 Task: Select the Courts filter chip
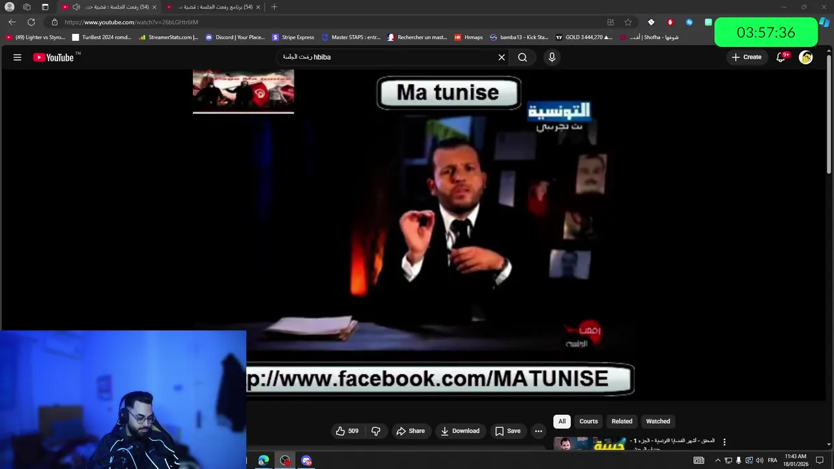(x=588, y=421)
